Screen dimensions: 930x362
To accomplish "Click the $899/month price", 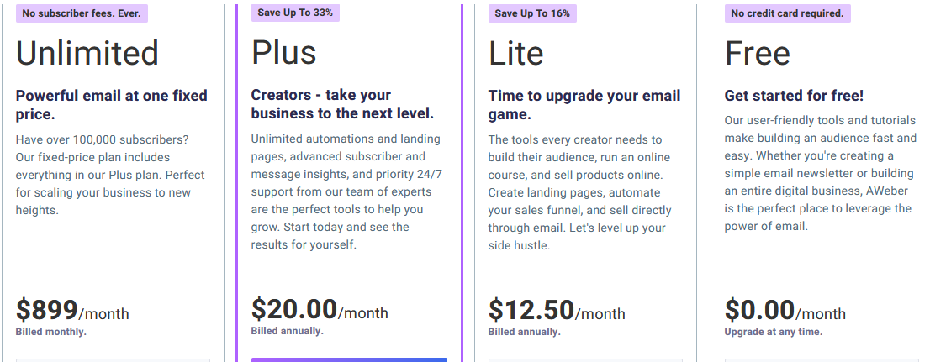I will (72, 311).
